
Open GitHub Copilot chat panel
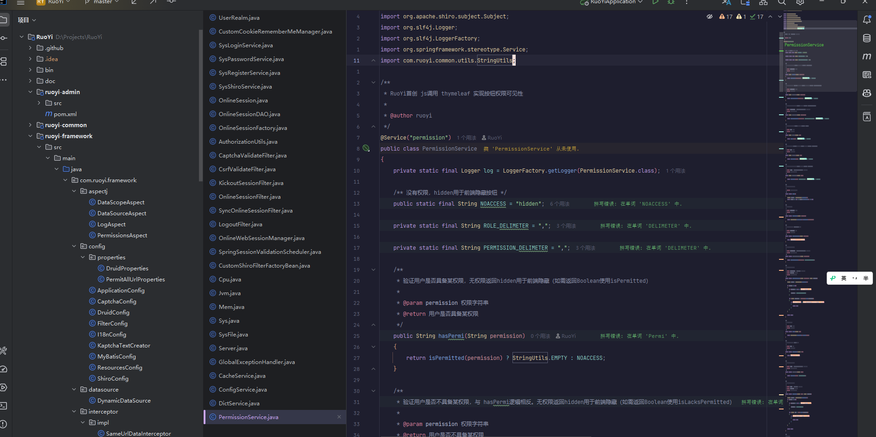point(866,93)
